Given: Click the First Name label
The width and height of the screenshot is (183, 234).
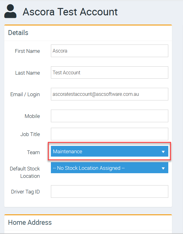Looking at the screenshot, I should pyautogui.click(x=27, y=51).
